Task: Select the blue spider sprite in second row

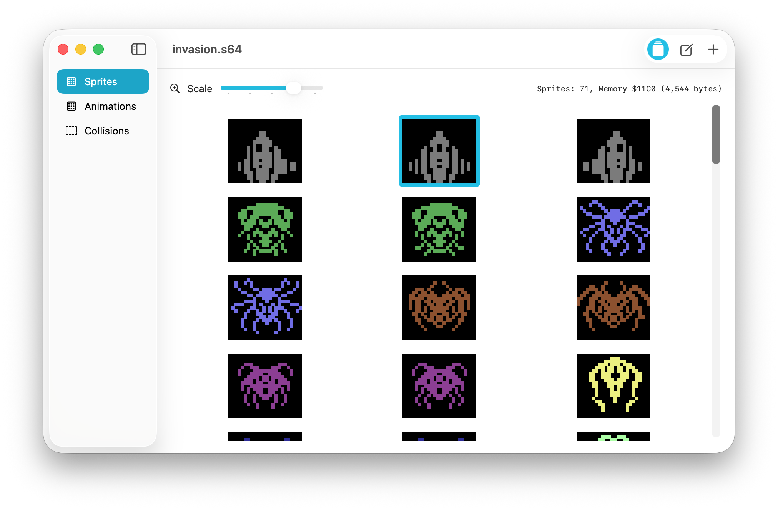Action: 613,229
